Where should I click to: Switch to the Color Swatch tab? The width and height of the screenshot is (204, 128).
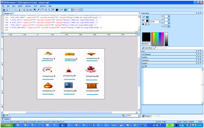tap(159, 48)
